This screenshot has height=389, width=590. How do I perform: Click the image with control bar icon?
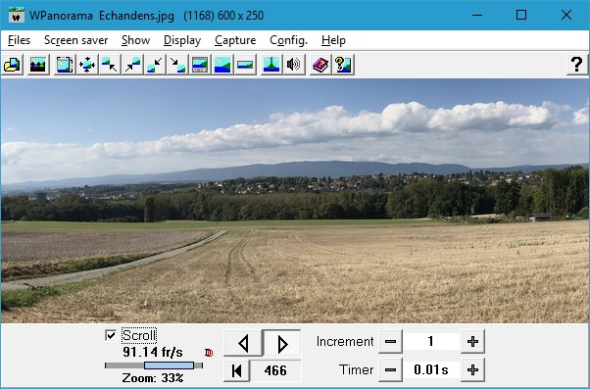pyautogui.click(x=200, y=65)
